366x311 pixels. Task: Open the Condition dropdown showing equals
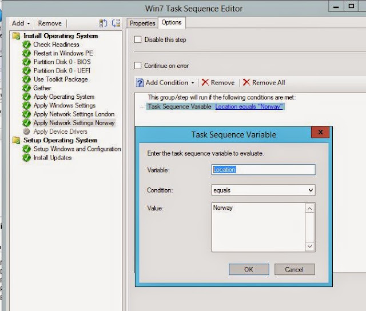[263, 190]
